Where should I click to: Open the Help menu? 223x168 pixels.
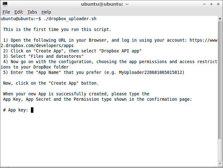click(x=46, y=12)
